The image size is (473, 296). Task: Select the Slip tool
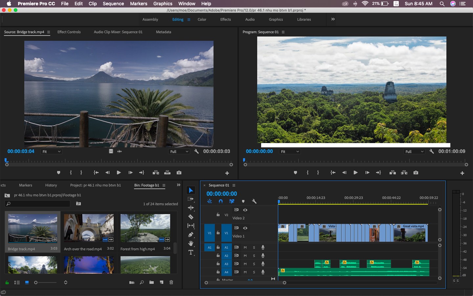191,226
